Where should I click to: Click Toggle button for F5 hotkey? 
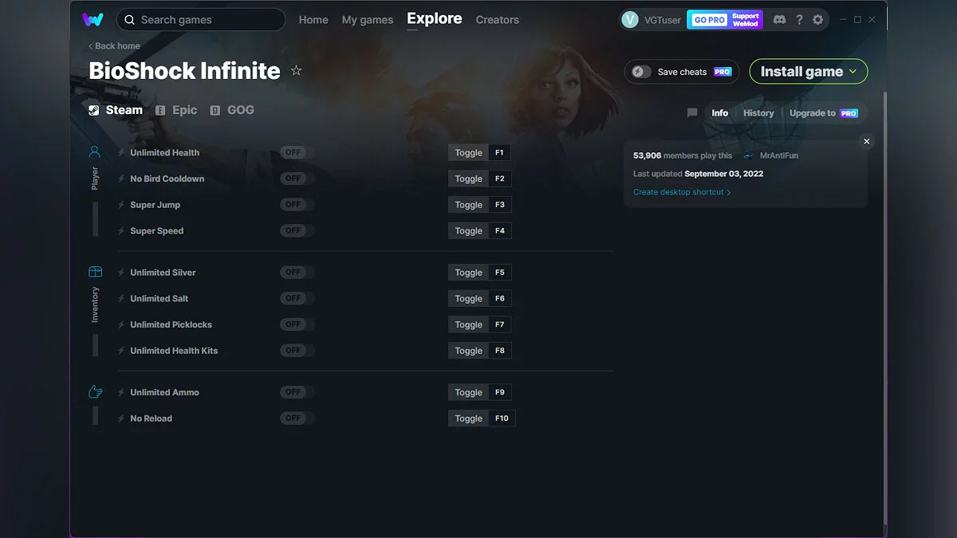[x=468, y=273]
